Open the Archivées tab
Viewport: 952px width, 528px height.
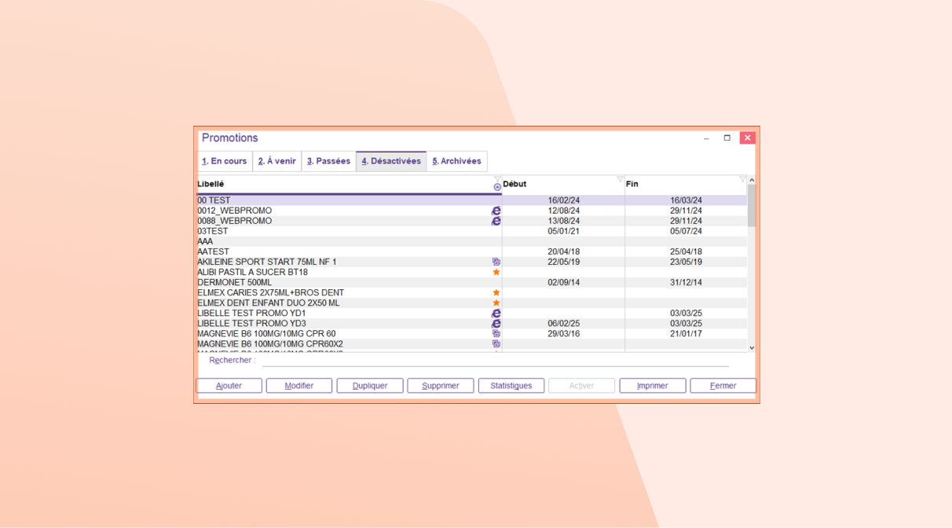click(456, 161)
